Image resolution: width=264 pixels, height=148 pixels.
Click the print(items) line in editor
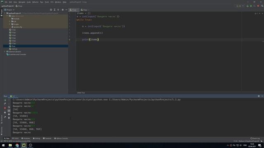90,39
